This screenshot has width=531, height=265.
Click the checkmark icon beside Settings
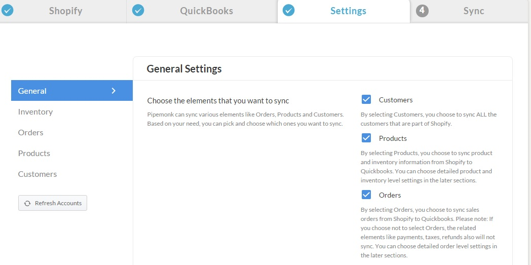pyautogui.click(x=288, y=11)
